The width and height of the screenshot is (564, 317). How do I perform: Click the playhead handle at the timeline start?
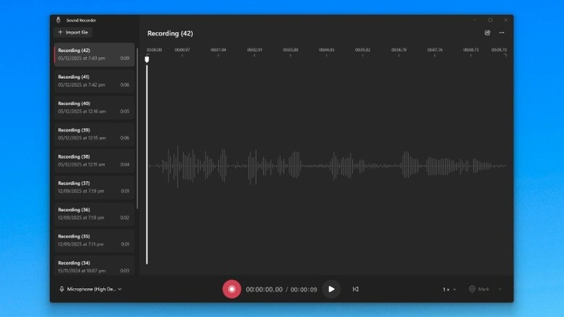tap(147, 59)
